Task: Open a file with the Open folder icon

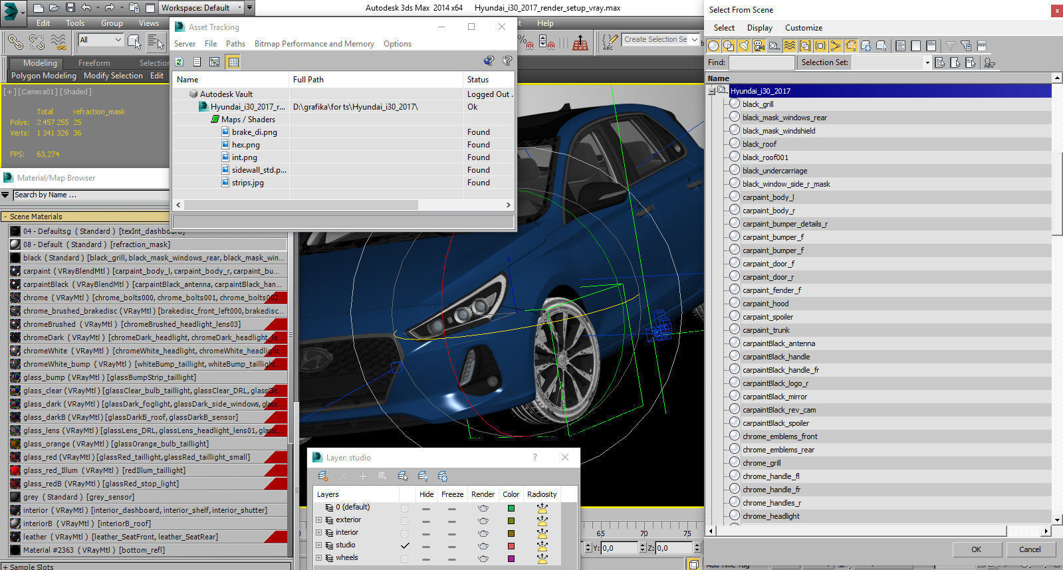Action: (55, 8)
